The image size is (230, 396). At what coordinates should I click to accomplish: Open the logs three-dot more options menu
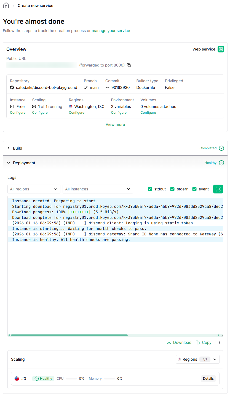click(220, 342)
